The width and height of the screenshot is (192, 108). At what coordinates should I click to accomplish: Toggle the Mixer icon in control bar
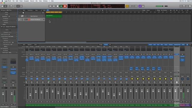click(18, 6)
